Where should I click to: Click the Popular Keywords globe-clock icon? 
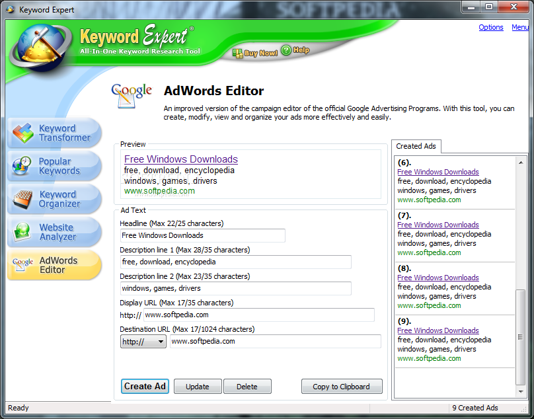click(x=21, y=166)
